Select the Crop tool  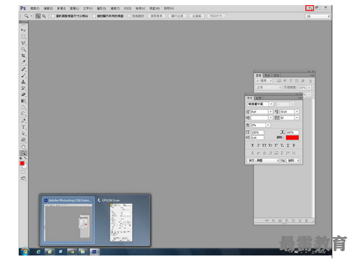[23, 55]
